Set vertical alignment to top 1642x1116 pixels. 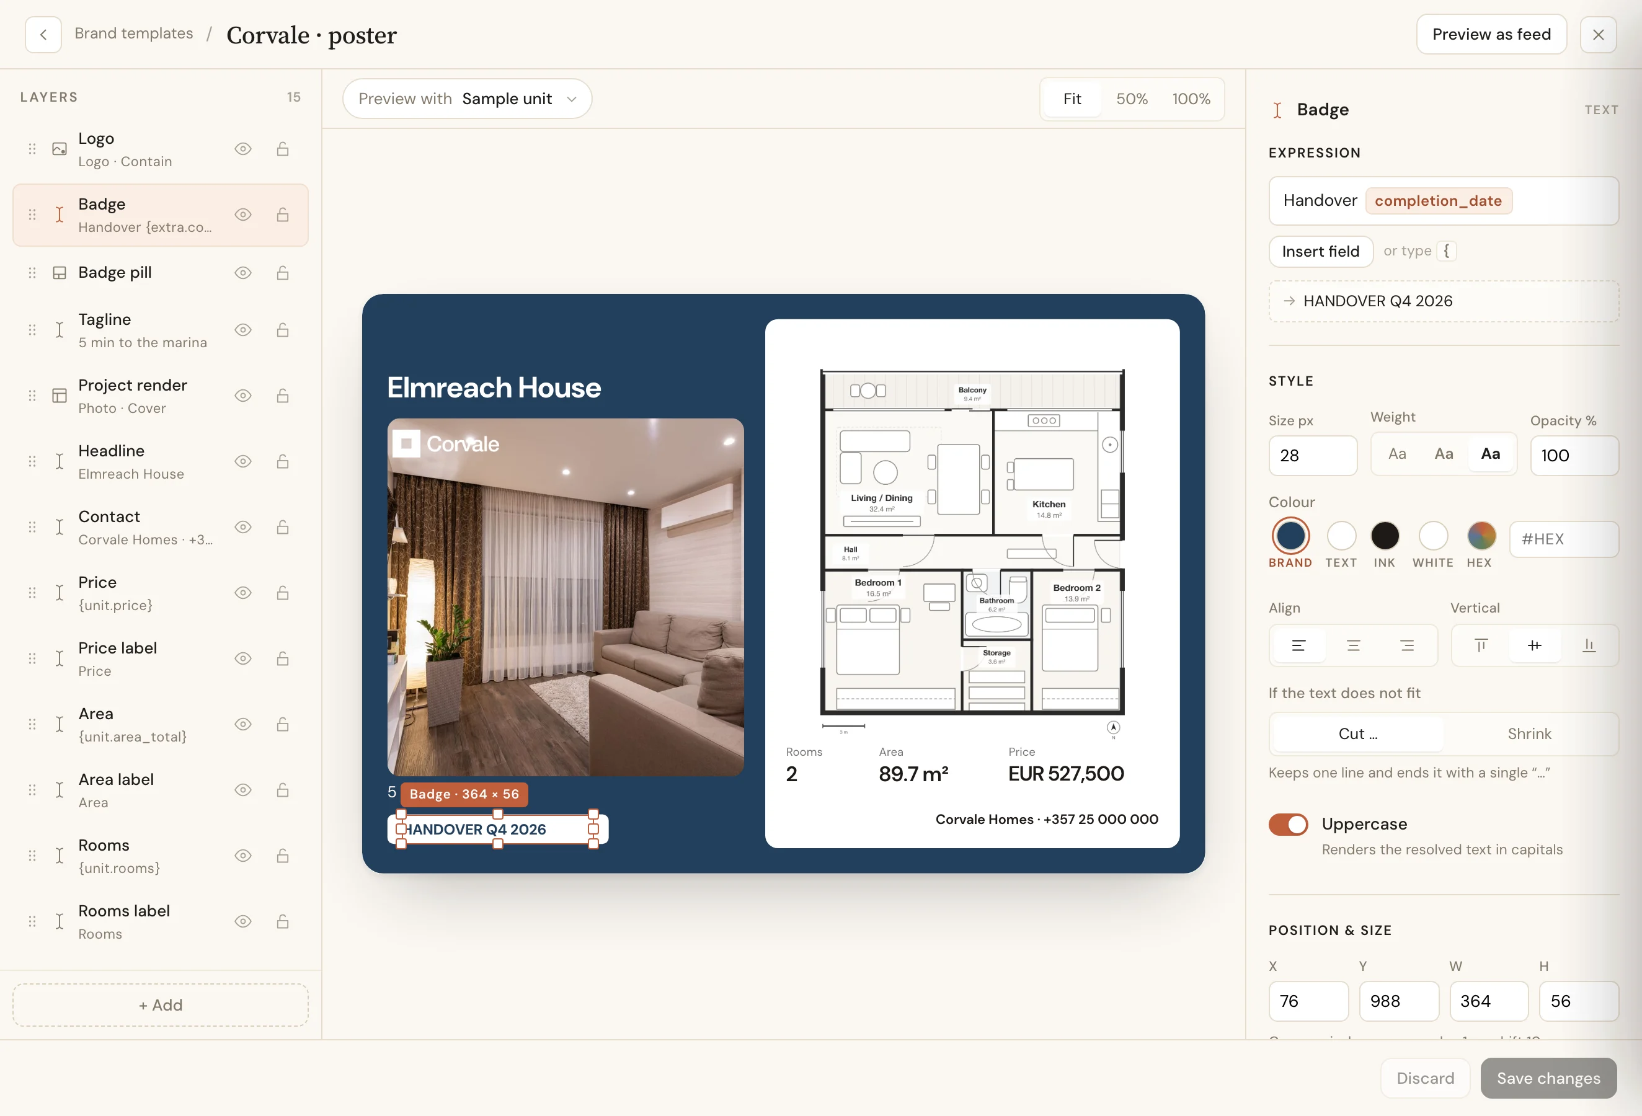[x=1481, y=645]
